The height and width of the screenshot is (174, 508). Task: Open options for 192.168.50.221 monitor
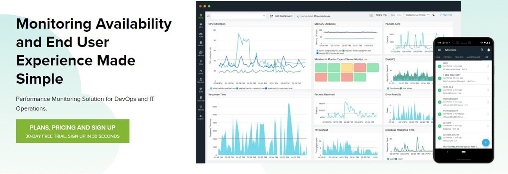click(x=488, y=102)
